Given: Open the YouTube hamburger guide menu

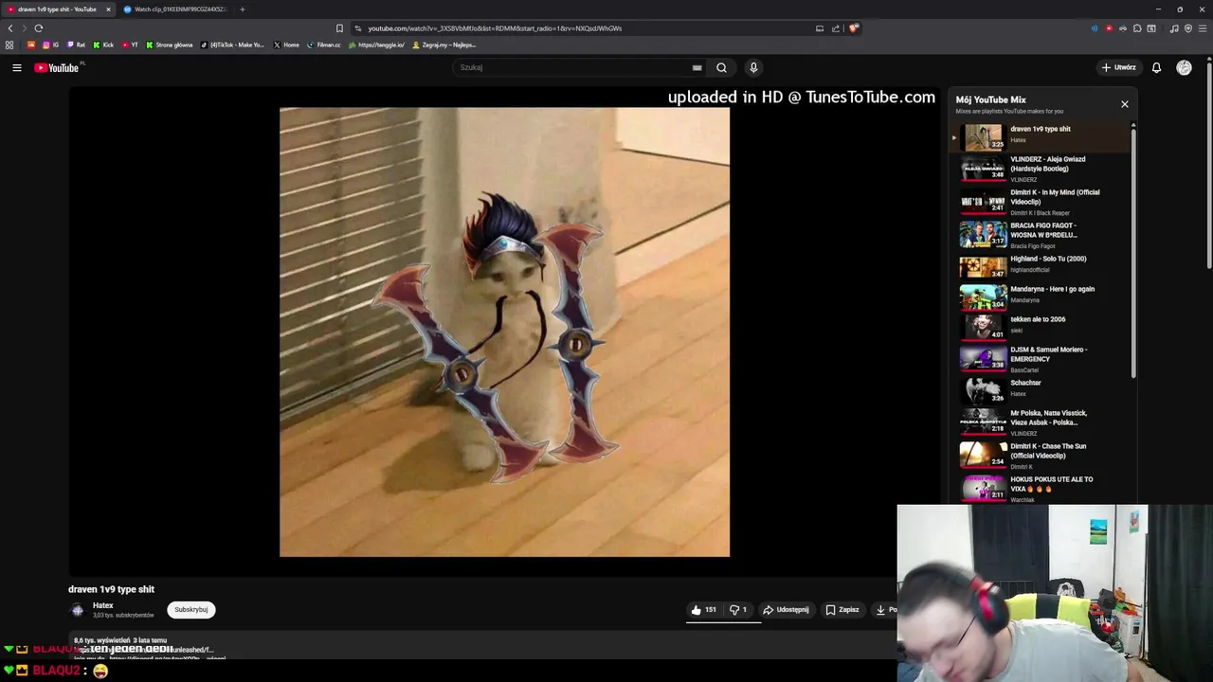Looking at the screenshot, I should [x=16, y=67].
